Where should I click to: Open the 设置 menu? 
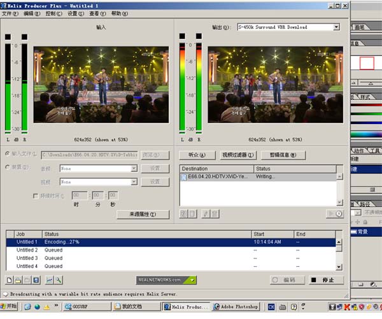pyautogui.click(x=76, y=13)
